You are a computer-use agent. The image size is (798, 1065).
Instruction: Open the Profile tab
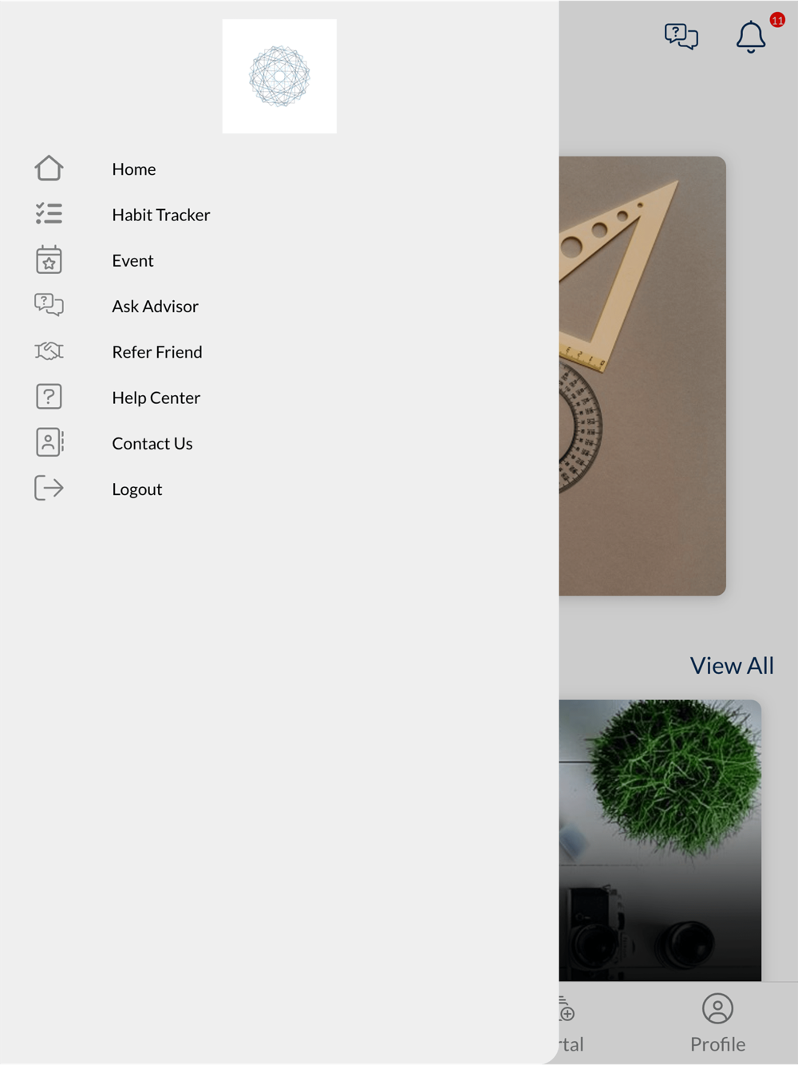click(x=717, y=1023)
